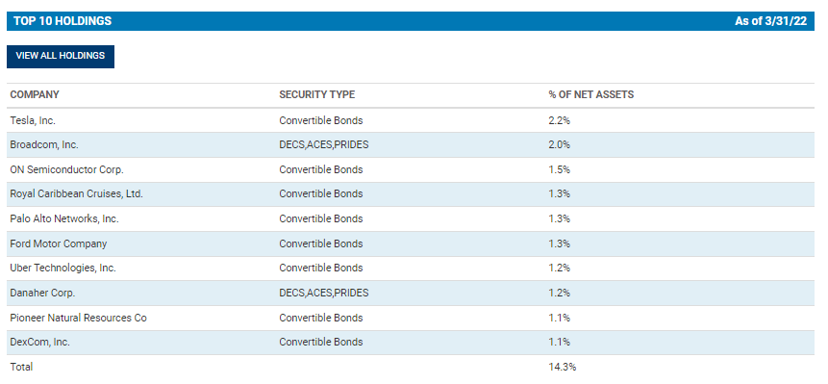Viewport: 828px width, 384px height.
Task: Click Ford Motor Company holding
Action: [x=58, y=243]
